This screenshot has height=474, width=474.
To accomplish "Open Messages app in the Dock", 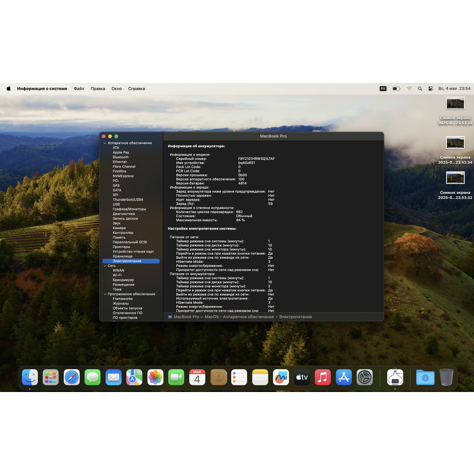I will pyautogui.click(x=92, y=377).
